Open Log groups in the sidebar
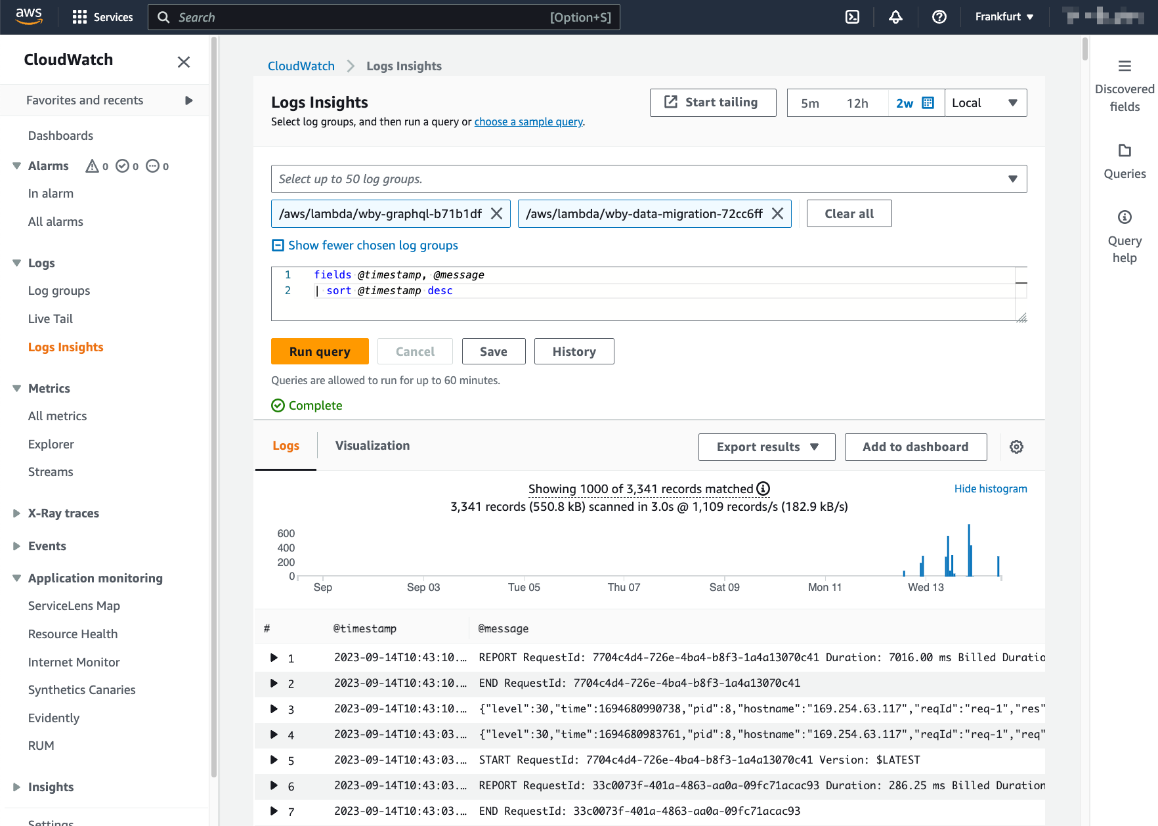 point(59,291)
